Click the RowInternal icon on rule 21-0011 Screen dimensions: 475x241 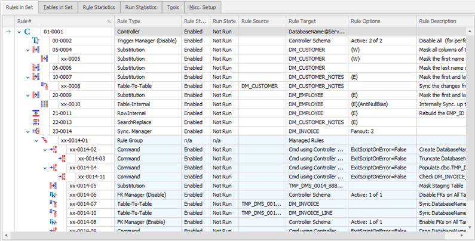pyautogui.click(x=35, y=113)
